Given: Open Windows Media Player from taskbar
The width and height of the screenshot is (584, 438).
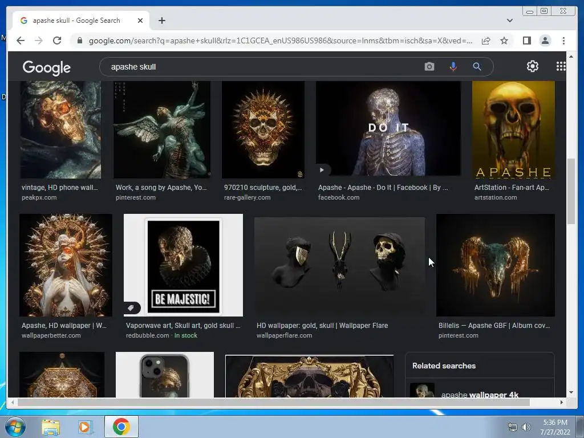Looking at the screenshot, I should [85, 427].
